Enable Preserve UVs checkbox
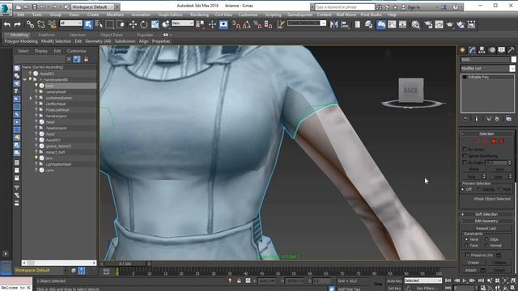This screenshot has width=518, height=291. click(467, 255)
